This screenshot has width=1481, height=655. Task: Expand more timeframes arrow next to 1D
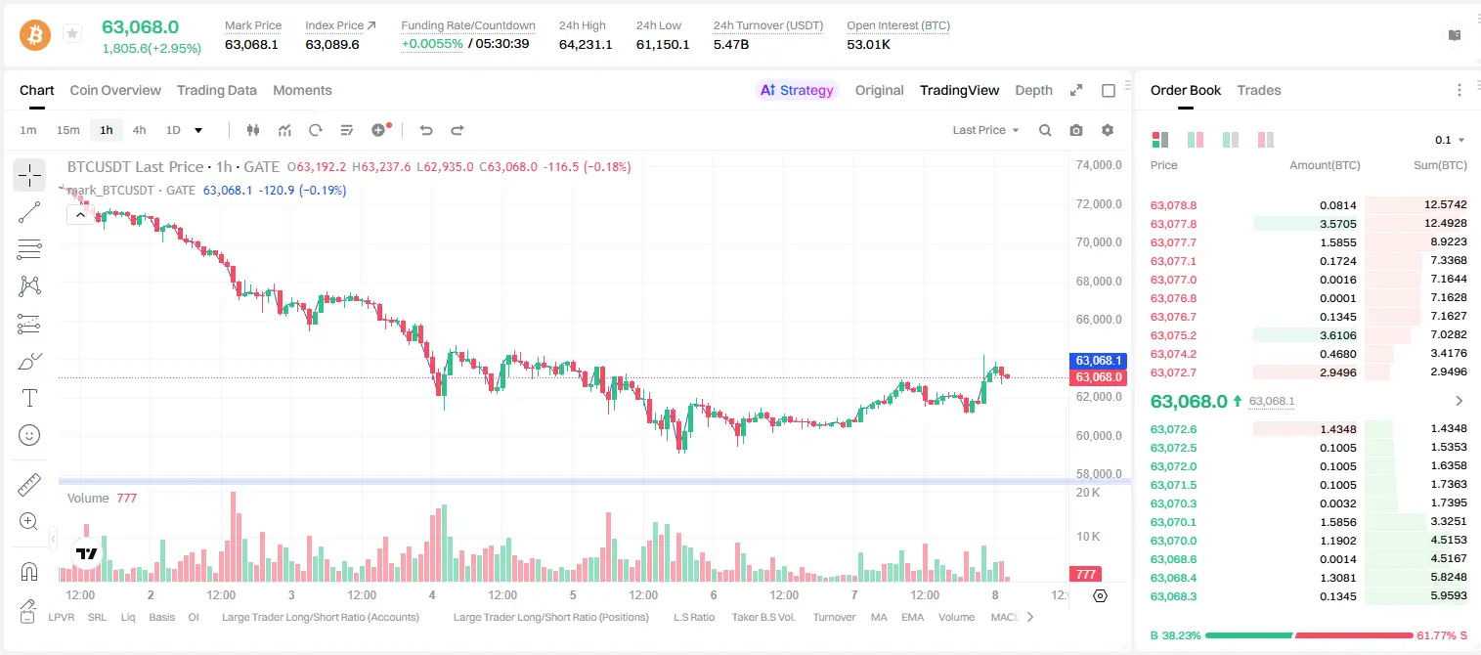pyautogui.click(x=198, y=130)
